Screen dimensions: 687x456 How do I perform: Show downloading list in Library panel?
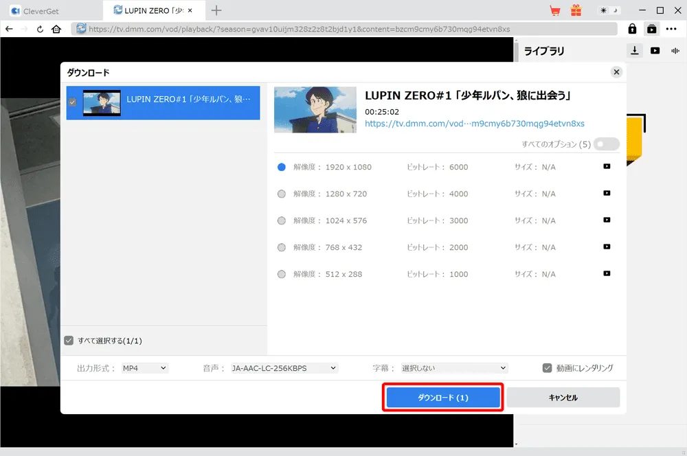(x=634, y=50)
